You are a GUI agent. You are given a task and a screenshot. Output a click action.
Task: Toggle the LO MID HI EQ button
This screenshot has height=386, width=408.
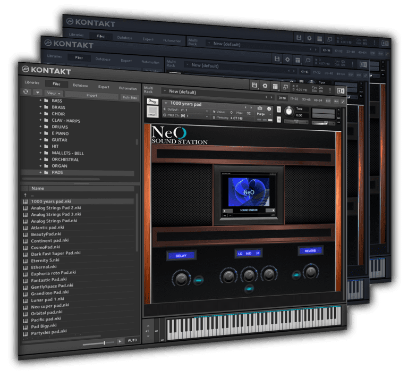click(249, 253)
